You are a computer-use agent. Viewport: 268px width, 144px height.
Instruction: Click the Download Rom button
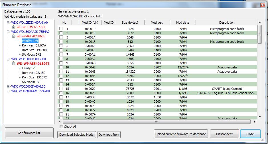(109, 135)
